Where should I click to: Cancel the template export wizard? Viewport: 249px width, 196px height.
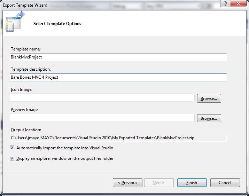[x=225, y=183]
